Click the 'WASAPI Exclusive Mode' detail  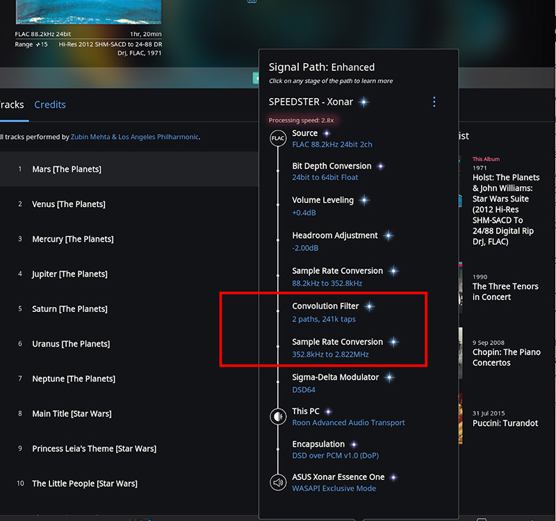(x=334, y=488)
